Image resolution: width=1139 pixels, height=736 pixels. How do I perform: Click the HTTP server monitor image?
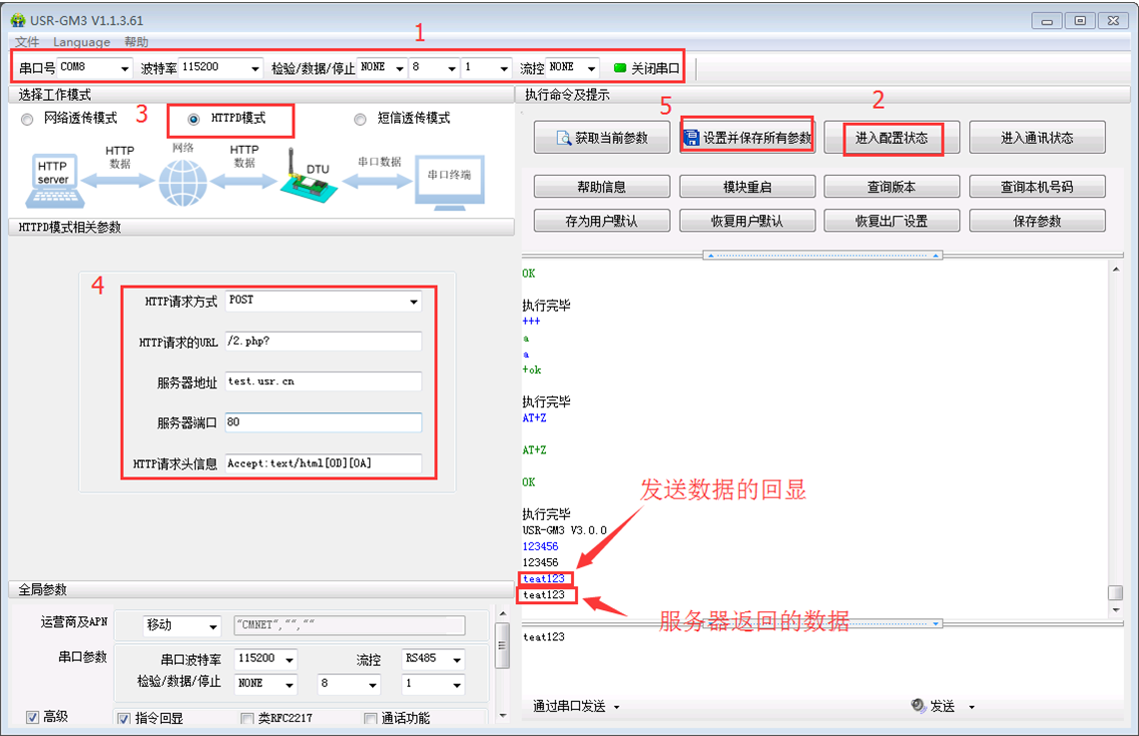click(53, 179)
